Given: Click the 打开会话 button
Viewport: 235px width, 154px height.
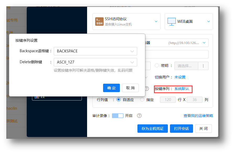Looking at the screenshot, I should [181, 129].
